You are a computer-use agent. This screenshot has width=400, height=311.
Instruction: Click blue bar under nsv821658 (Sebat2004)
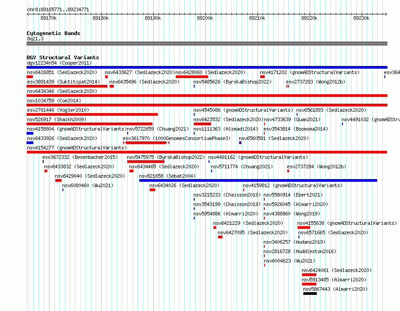258,180
